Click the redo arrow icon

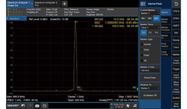pos(30,106)
